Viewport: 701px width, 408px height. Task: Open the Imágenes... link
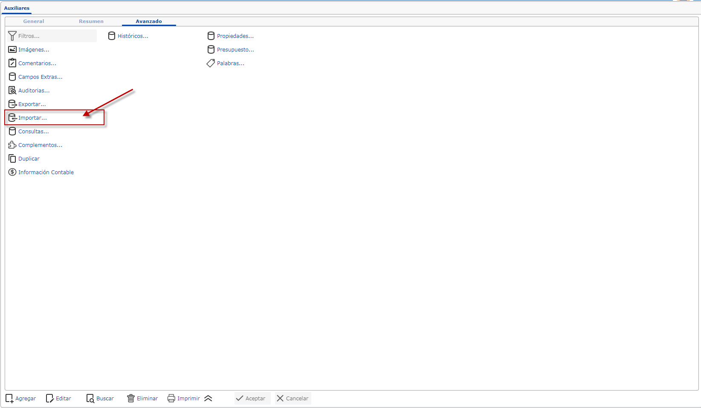(34, 50)
